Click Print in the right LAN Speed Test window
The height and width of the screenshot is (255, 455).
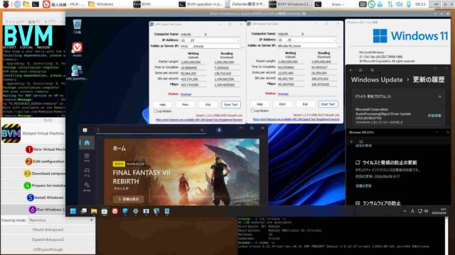282,104
